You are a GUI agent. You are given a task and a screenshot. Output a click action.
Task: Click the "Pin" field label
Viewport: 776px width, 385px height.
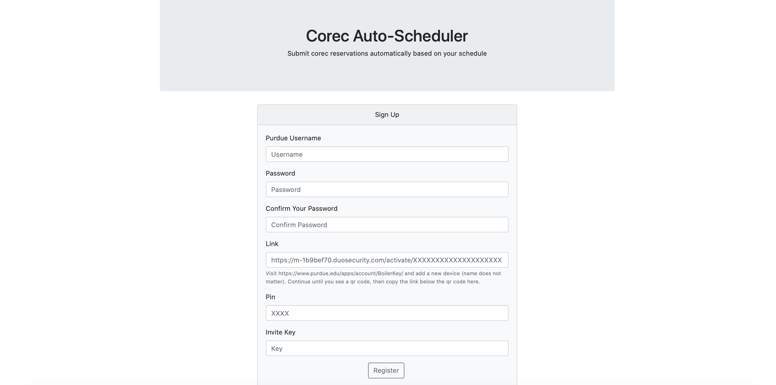pyautogui.click(x=270, y=297)
